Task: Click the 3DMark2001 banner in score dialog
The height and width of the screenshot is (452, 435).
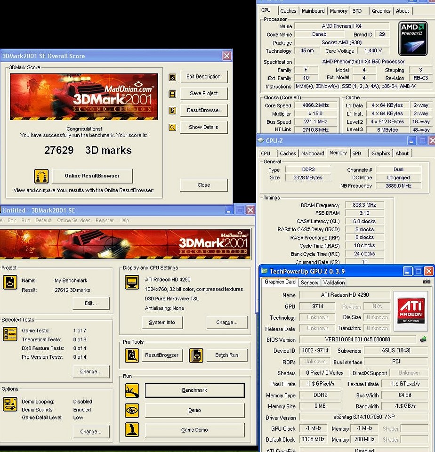Action: coord(84,97)
